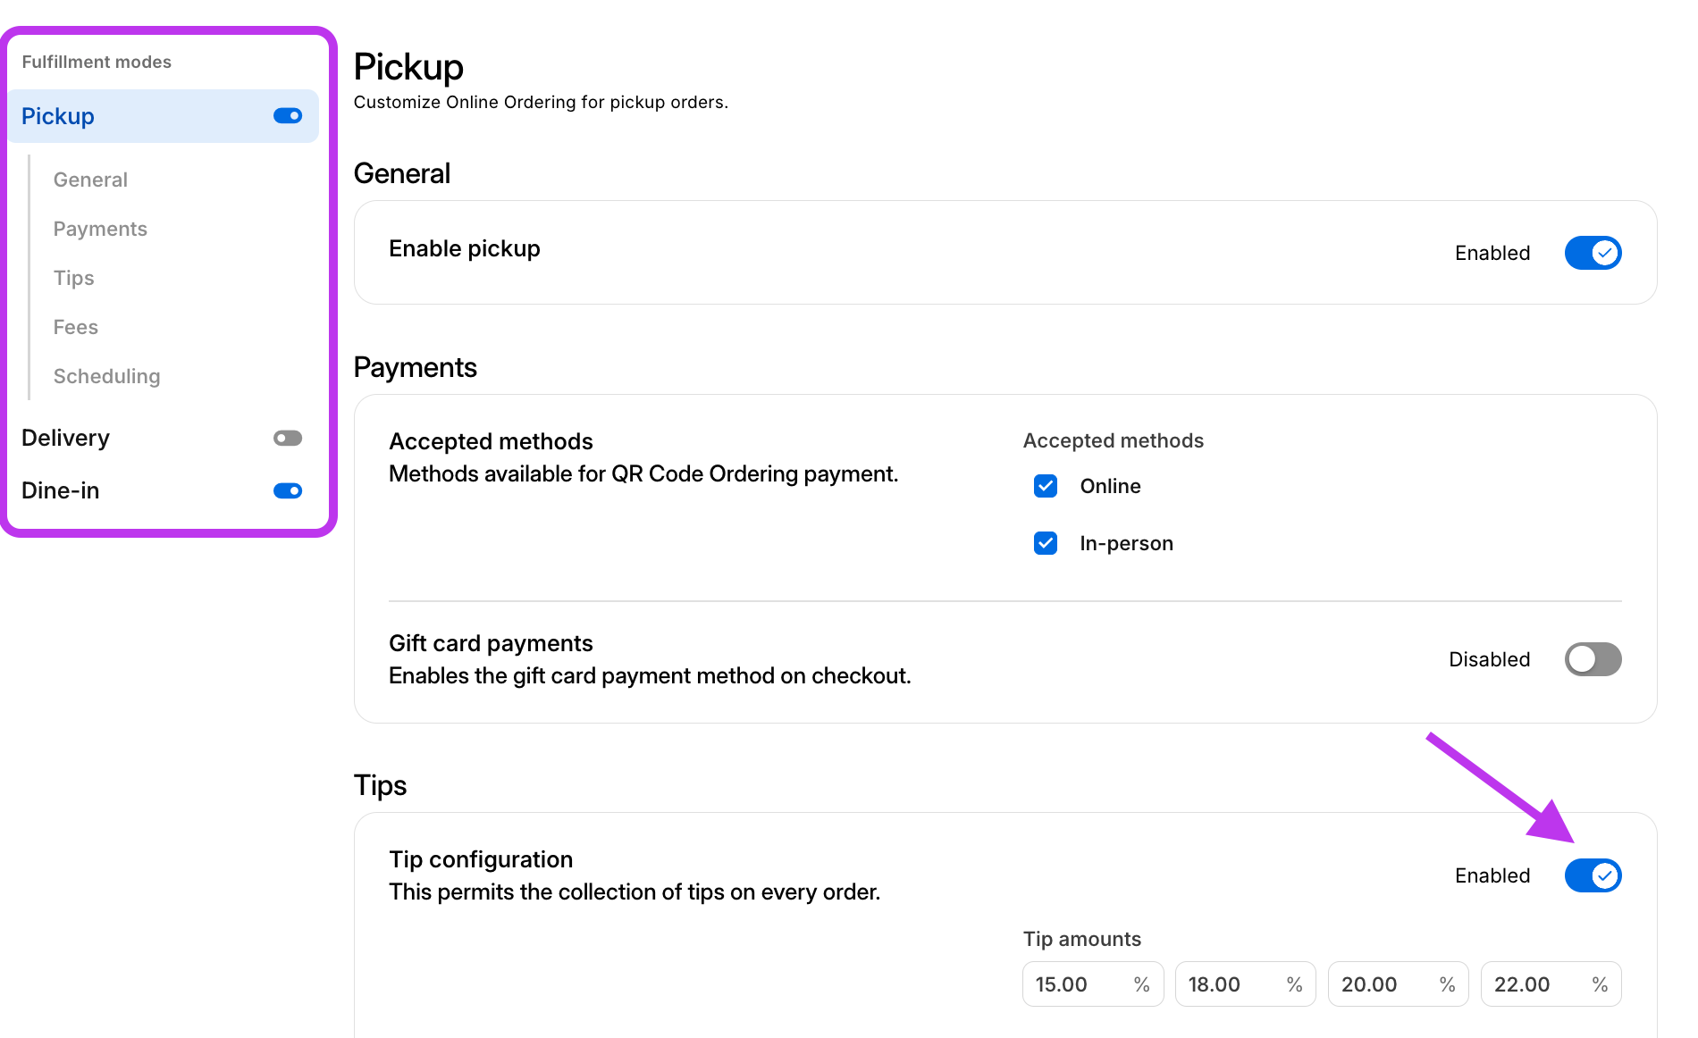Viewport: 1698px width, 1038px height.
Task: Turn off Tip configuration toggle
Action: 1593,875
